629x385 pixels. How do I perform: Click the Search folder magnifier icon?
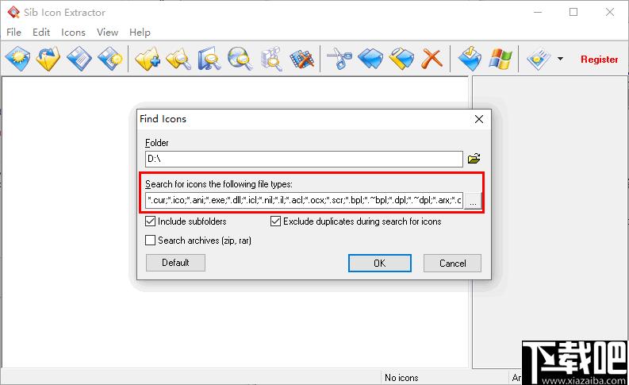178,59
